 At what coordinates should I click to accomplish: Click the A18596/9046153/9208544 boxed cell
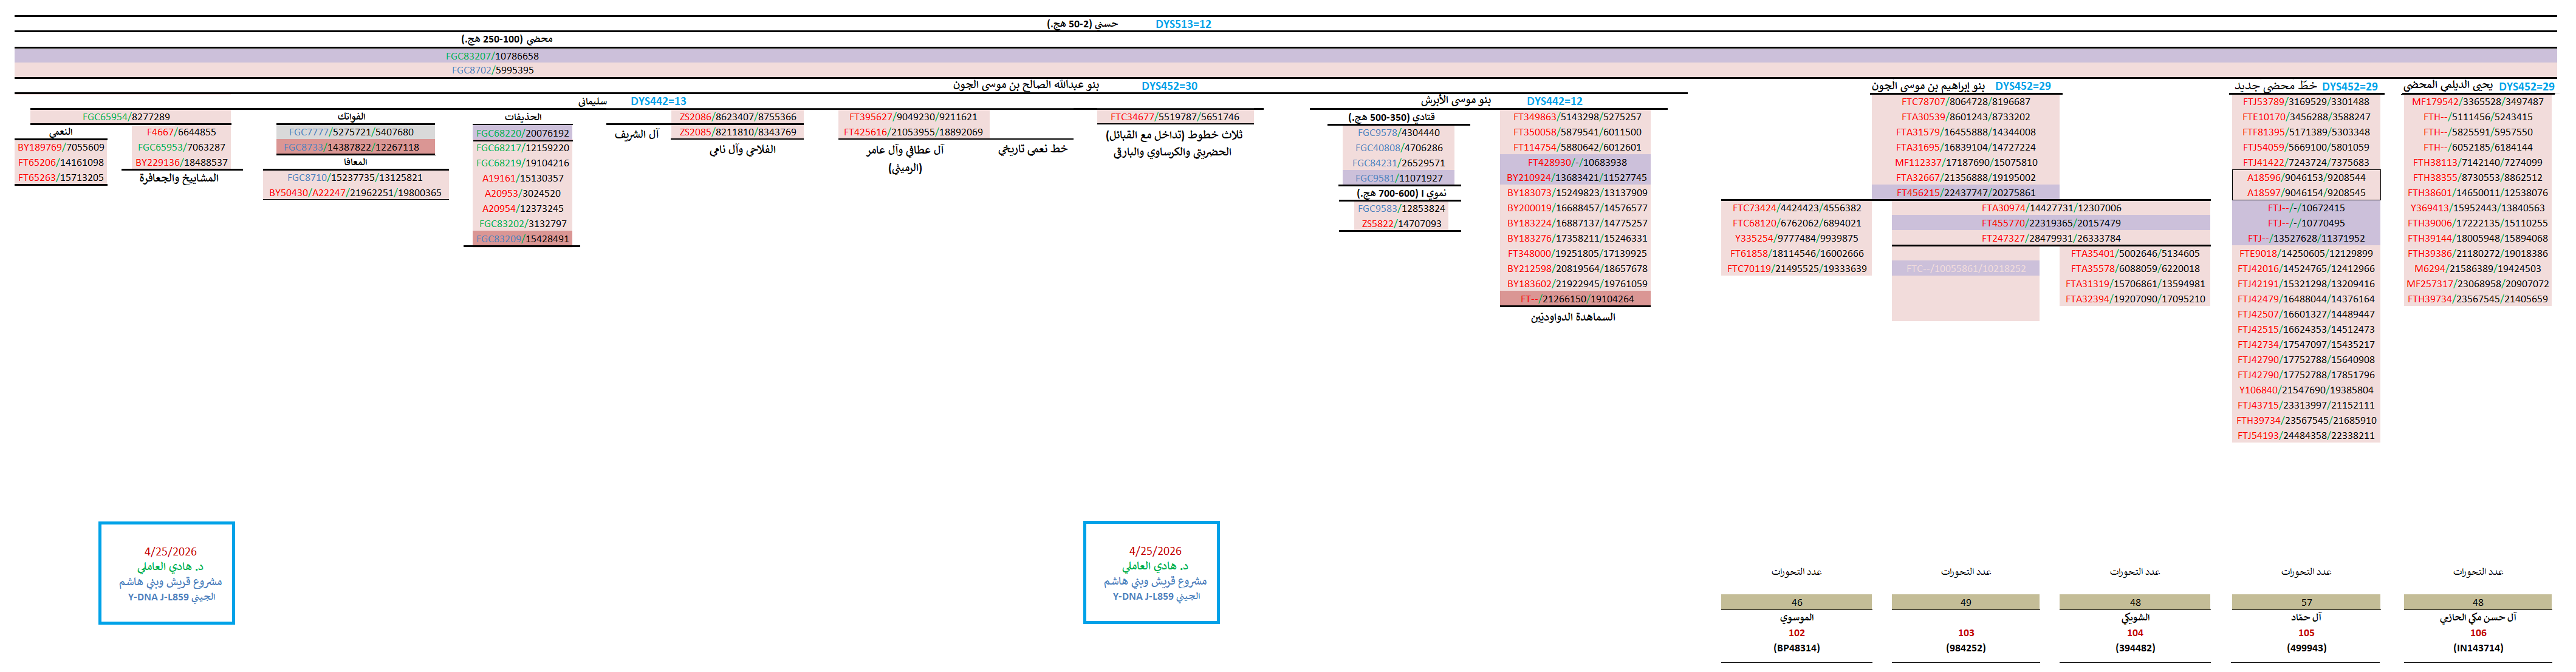point(2305,178)
